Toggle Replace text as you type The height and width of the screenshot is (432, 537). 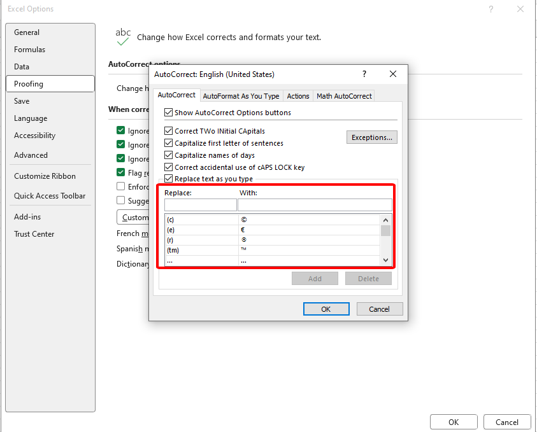point(168,179)
